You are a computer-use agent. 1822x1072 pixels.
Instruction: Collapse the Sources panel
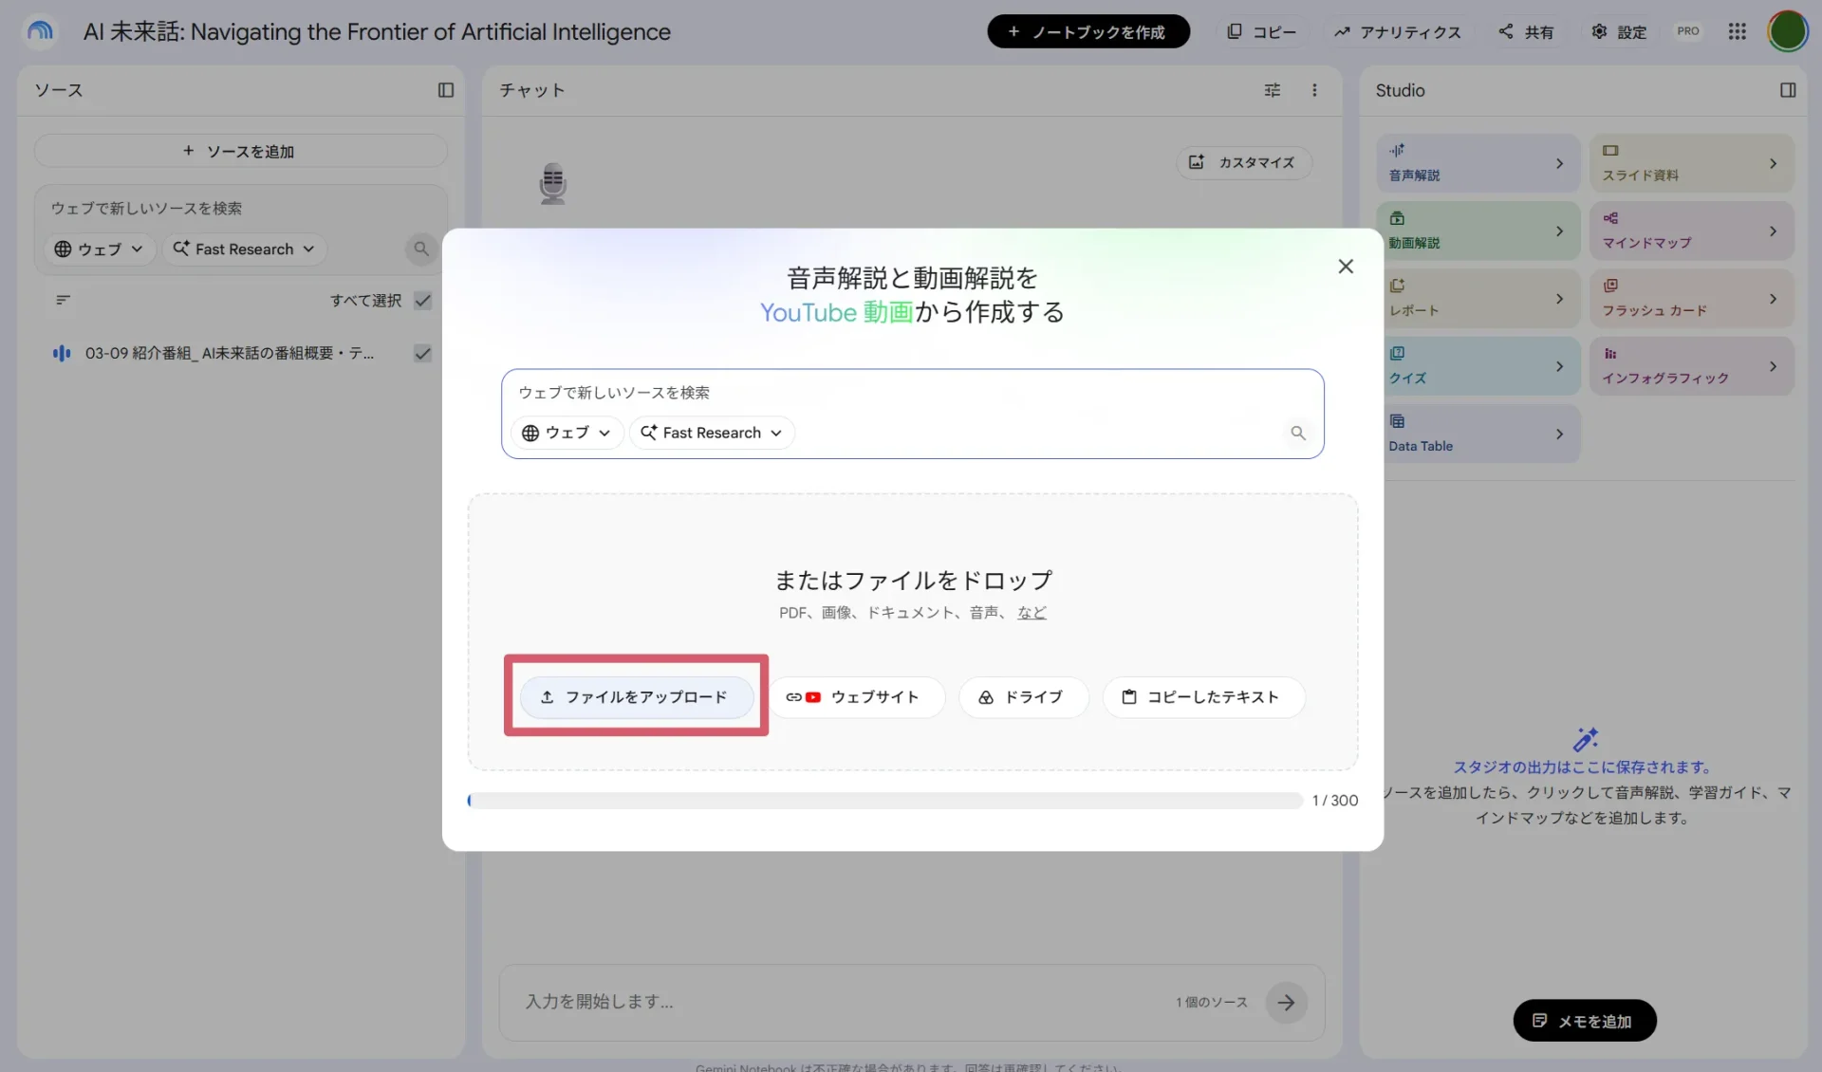coord(445,90)
